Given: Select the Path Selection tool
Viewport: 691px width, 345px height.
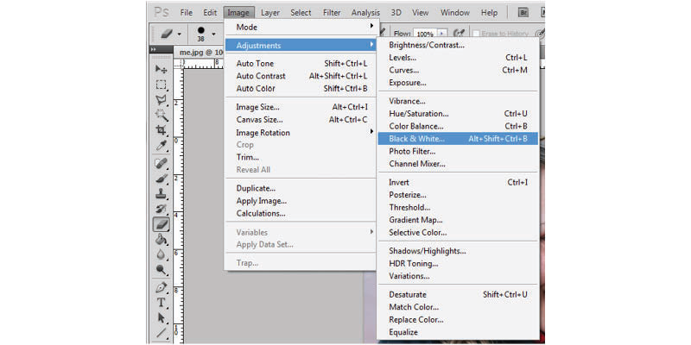Looking at the screenshot, I should click(x=162, y=318).
